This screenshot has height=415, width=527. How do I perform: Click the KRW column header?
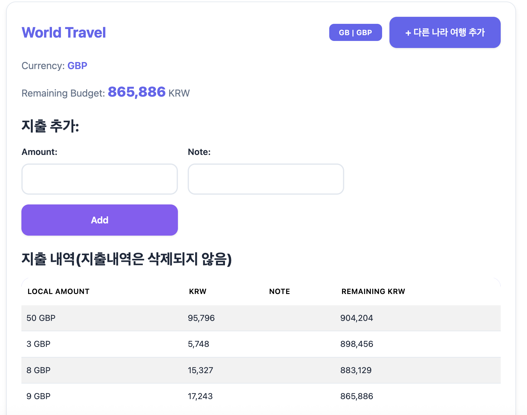[198, 292]
